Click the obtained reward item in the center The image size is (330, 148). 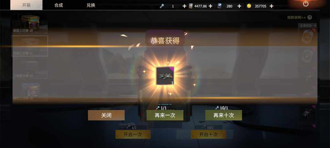(165, 76)
